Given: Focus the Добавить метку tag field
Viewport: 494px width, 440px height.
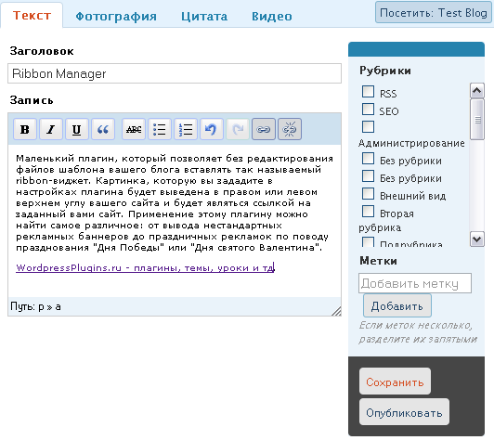Looking at the screenshot, I should pos(414,283).
